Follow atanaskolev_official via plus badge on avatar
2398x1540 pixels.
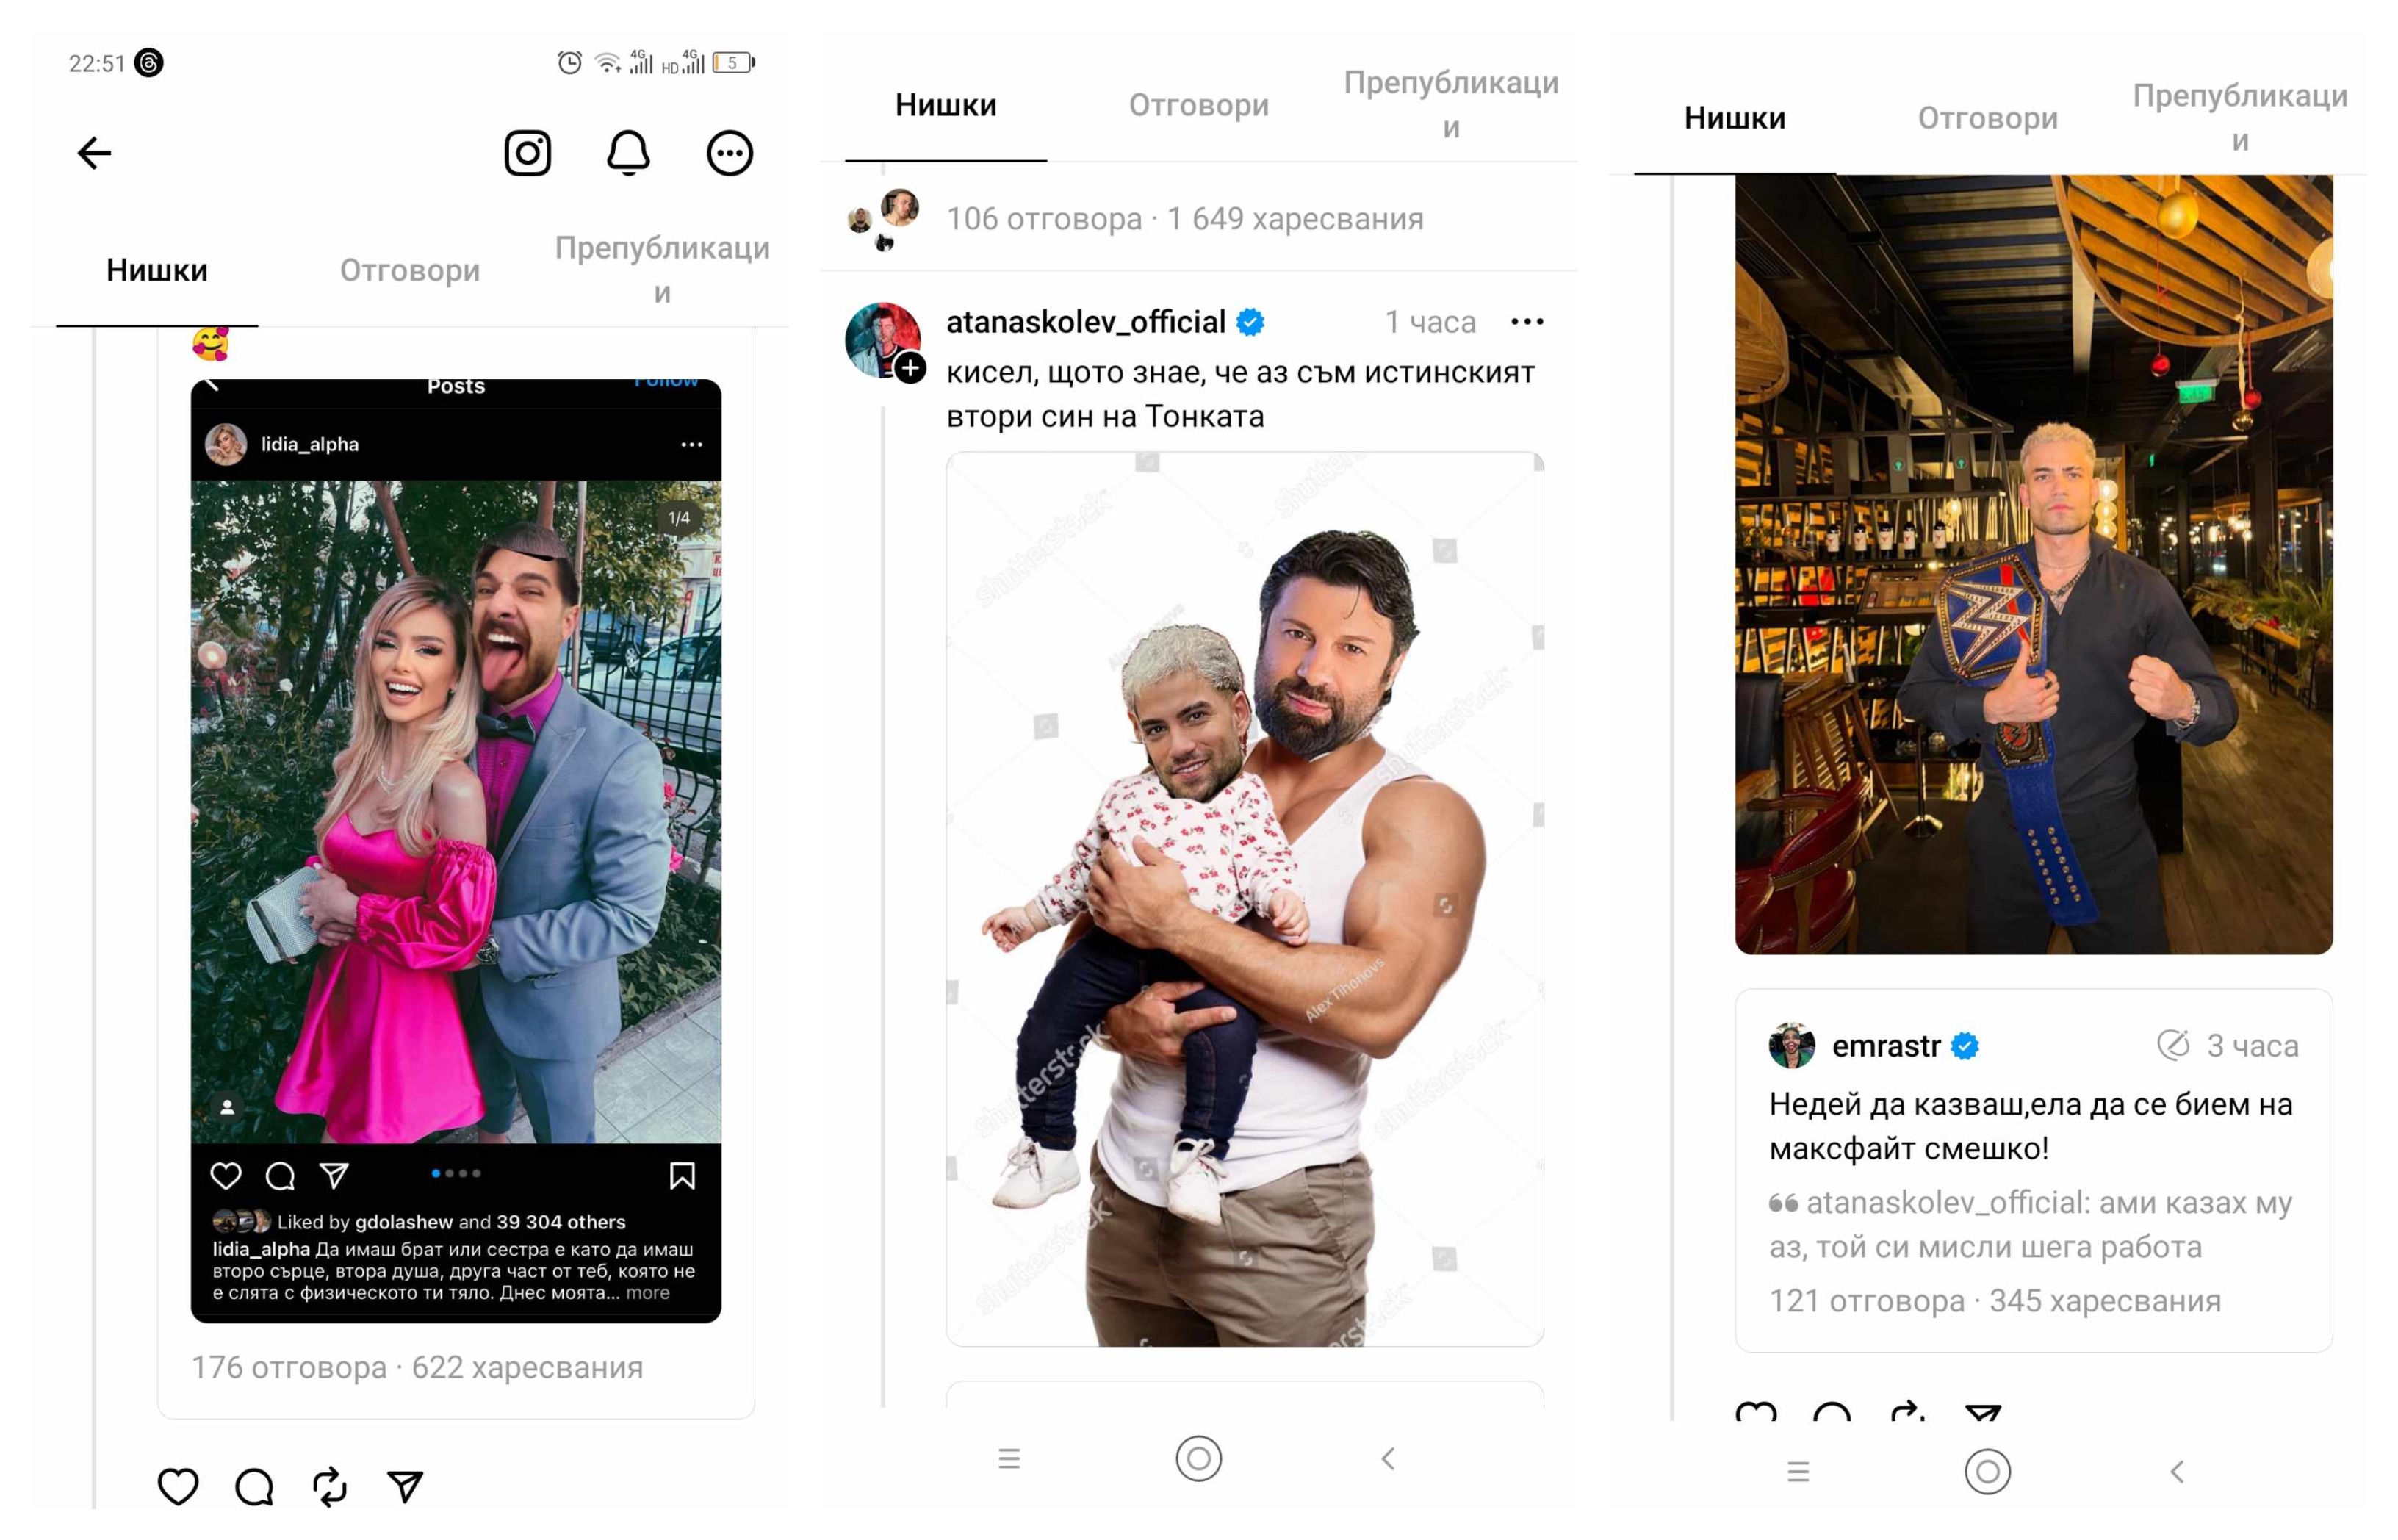(909, 368)
